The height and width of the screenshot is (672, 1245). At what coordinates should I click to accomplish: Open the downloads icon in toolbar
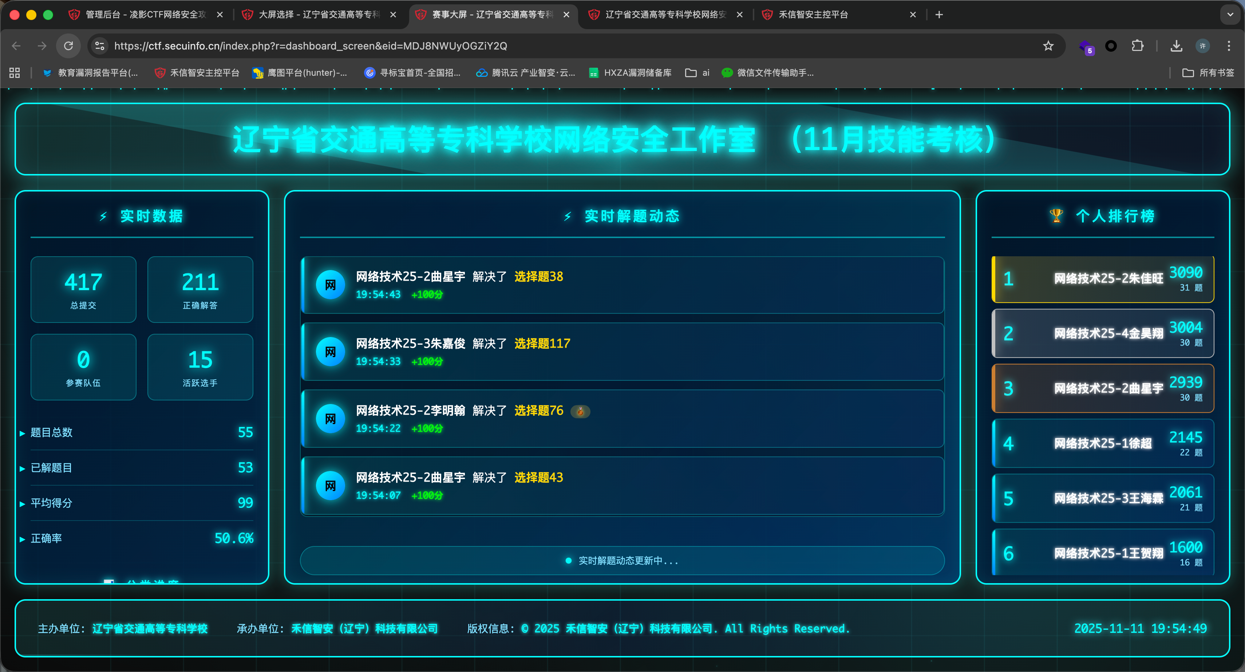tap(1176, 46)
